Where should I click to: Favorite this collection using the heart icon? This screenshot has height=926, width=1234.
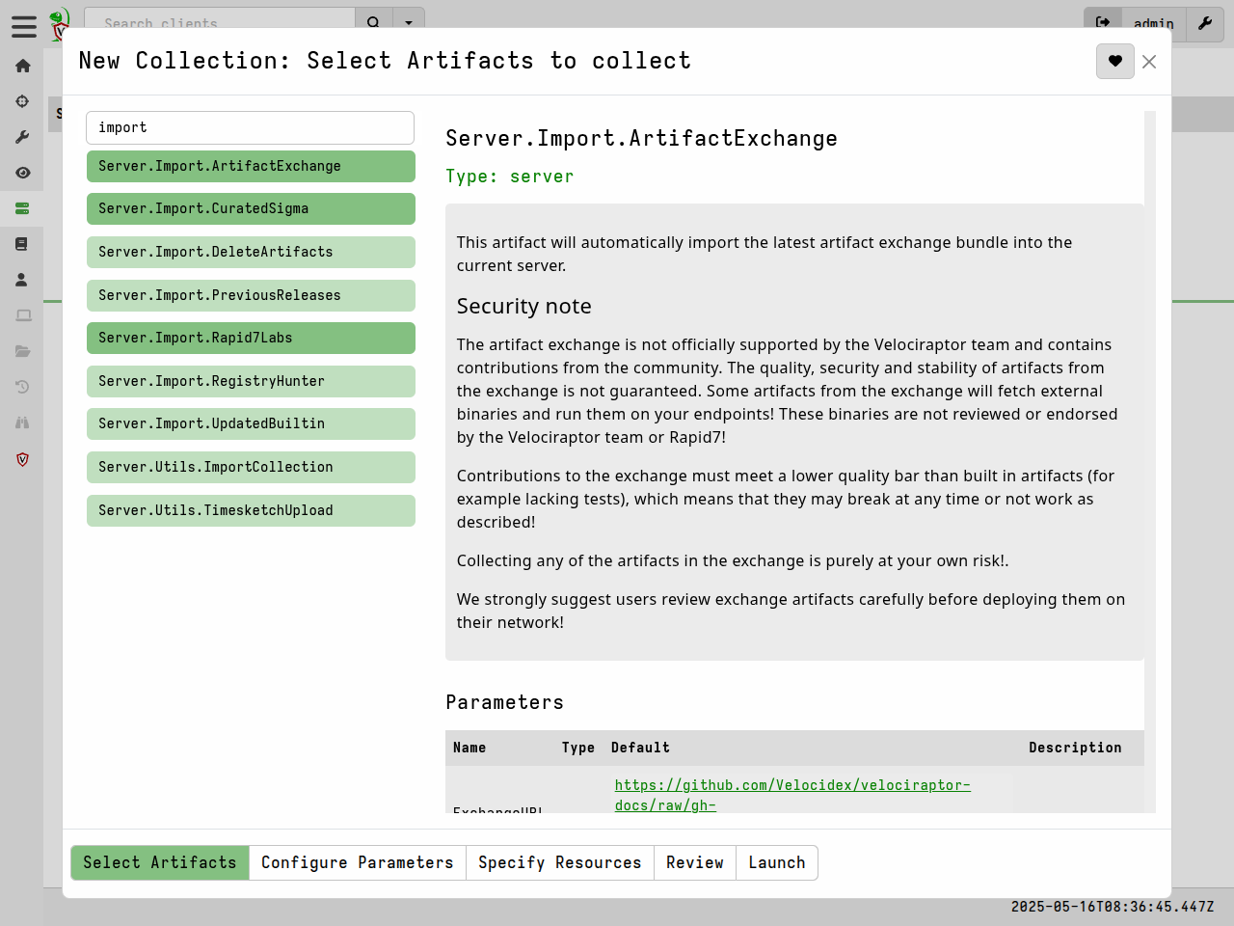tap(1114, 61)
